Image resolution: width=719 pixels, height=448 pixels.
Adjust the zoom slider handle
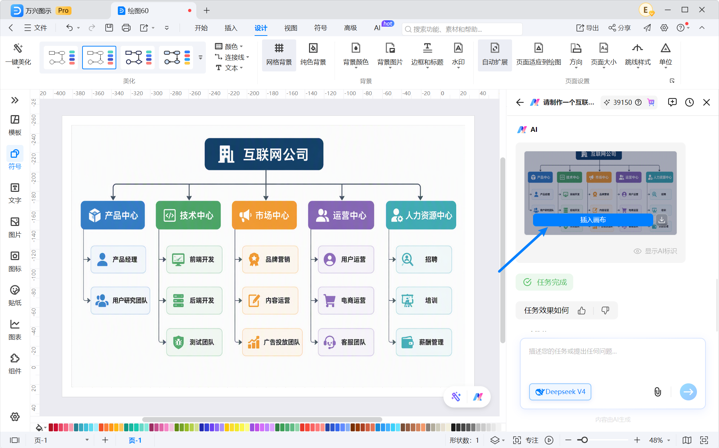(x=584, y=440)
